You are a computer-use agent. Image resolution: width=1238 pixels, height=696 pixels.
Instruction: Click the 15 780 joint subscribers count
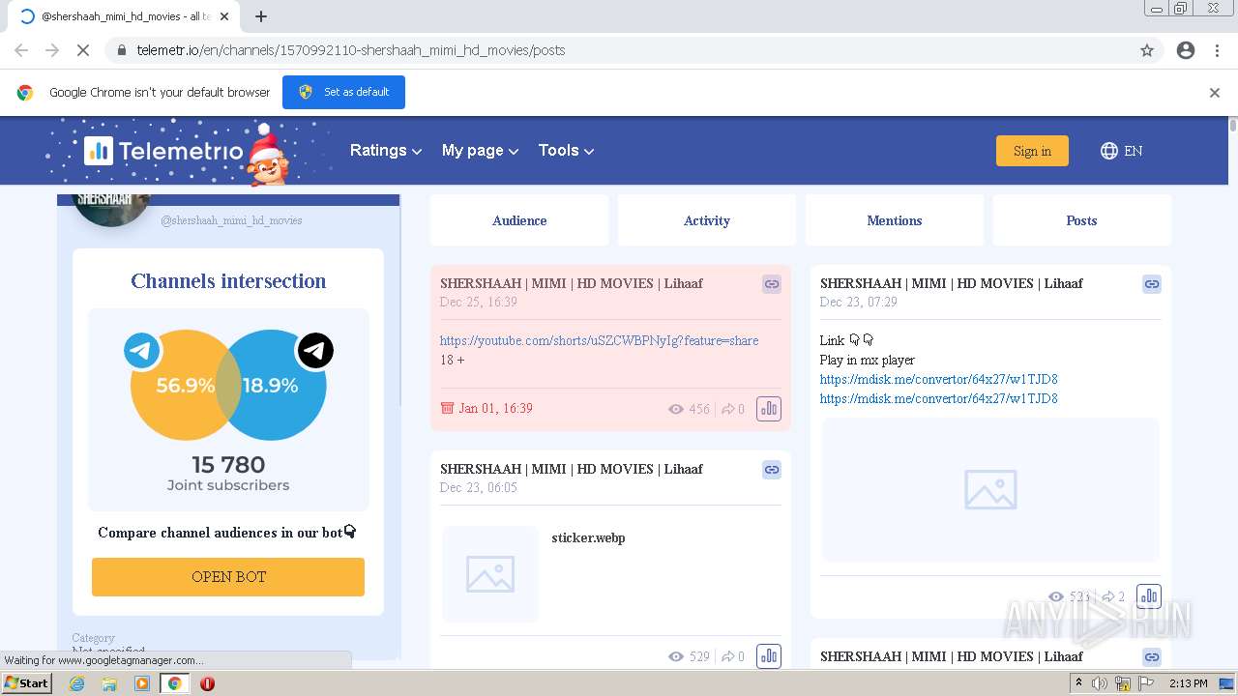[228, 465]
